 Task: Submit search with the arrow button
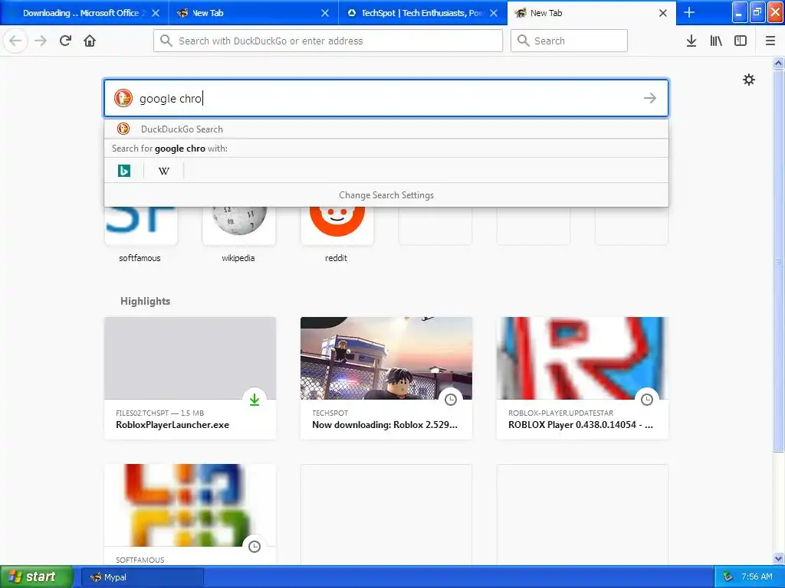650,98
